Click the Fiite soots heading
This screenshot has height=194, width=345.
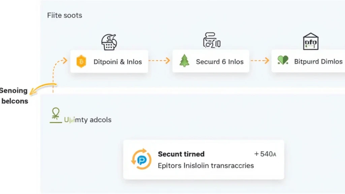coord(64,15)
